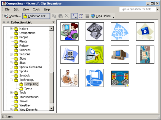161x120 pixels.
Task: Toggle the Collection List button
Action: [x=36, y=16]
